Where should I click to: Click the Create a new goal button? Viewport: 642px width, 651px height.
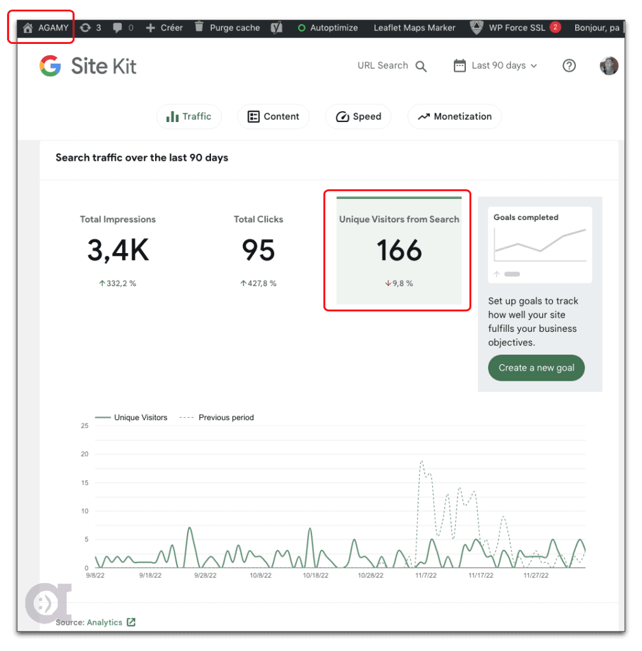[536, 367]
